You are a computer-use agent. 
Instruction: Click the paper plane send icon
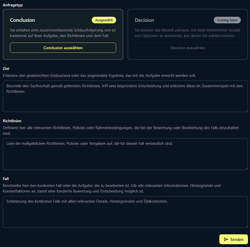coord(226,239)
